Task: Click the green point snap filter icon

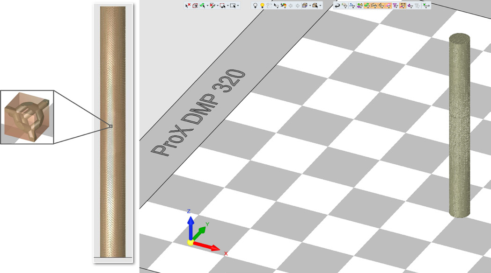Action: click(425, 6)
